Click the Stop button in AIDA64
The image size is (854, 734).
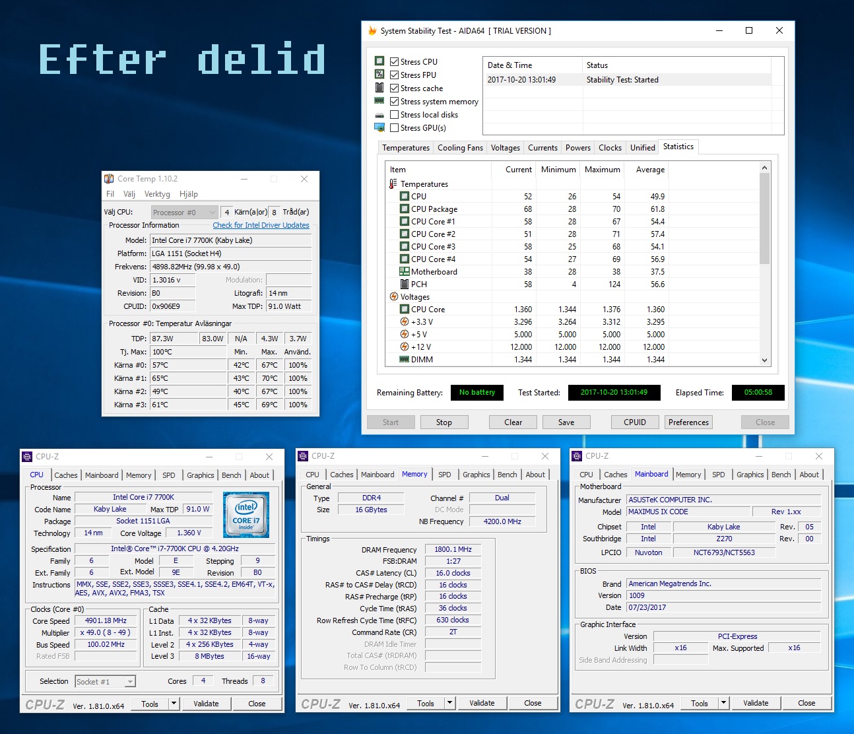(x=444, y=422)
